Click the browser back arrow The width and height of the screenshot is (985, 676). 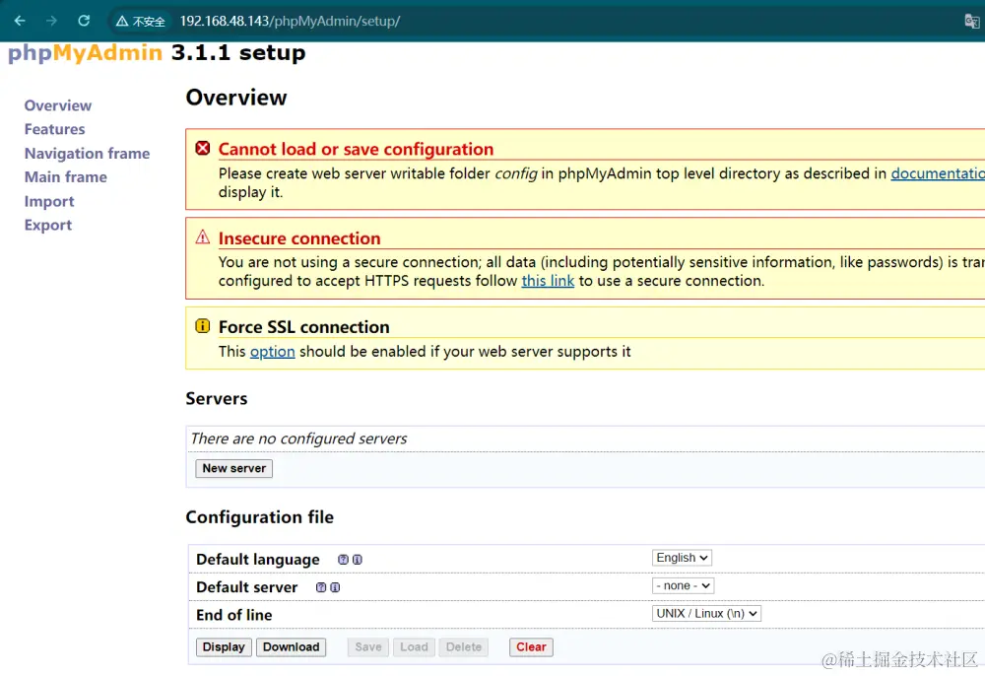(20, 21)
